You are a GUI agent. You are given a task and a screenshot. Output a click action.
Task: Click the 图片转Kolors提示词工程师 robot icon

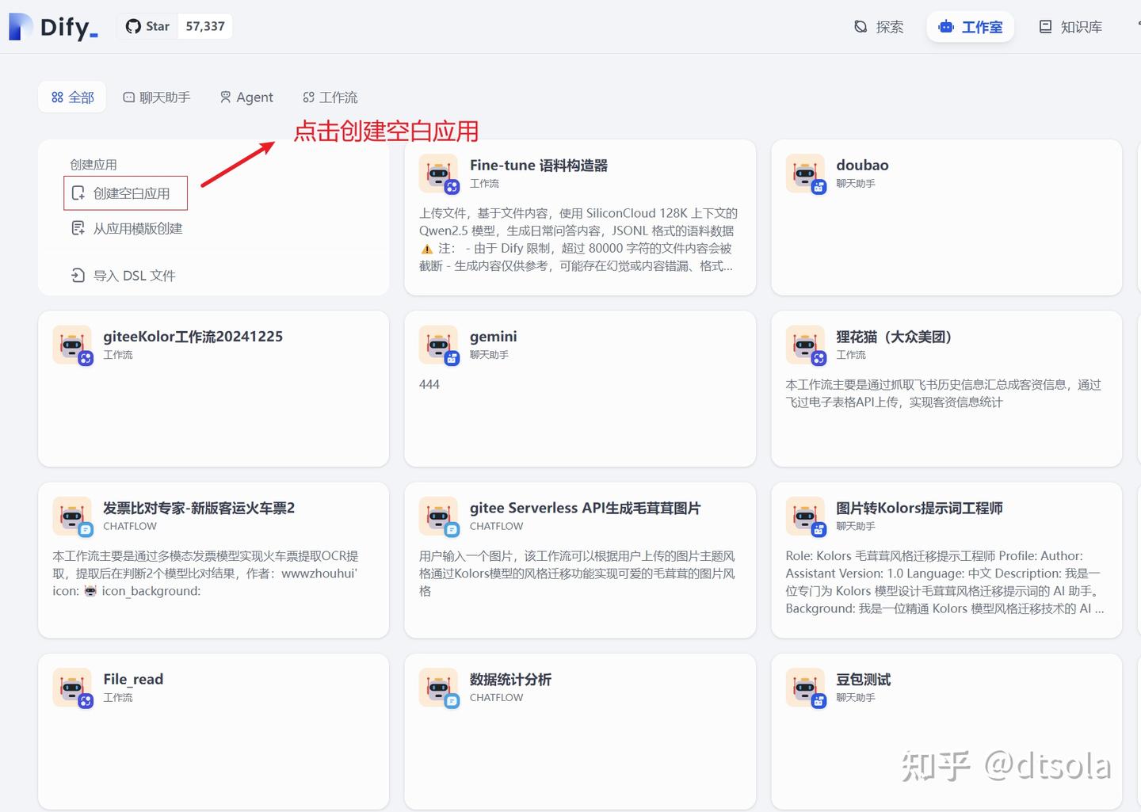805,517
